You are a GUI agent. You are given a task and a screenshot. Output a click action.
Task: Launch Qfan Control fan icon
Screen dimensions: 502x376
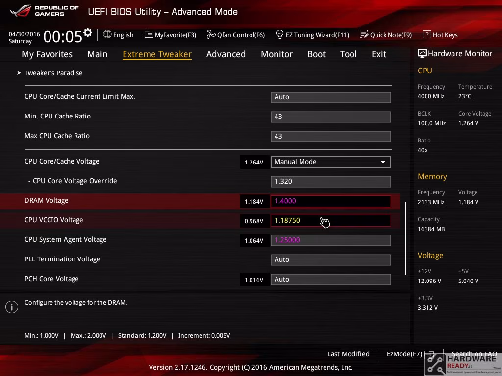pyautogui.click(x=211, y=34)
